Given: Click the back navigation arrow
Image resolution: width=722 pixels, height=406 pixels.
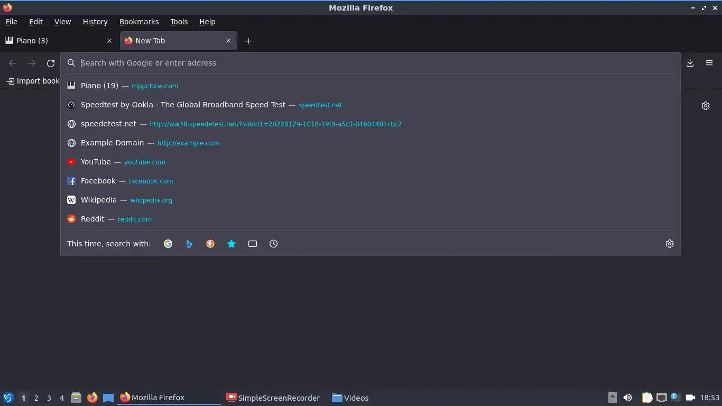Looking at the screenshot, I should [x=13, y=63].
